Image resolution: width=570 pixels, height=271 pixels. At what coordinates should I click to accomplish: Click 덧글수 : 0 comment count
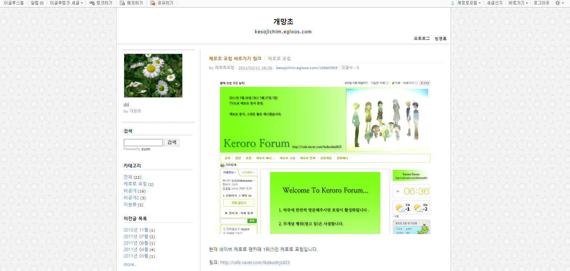[x=350, y=68]
